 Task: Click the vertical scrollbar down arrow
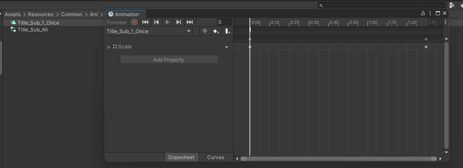coord(446,152)
